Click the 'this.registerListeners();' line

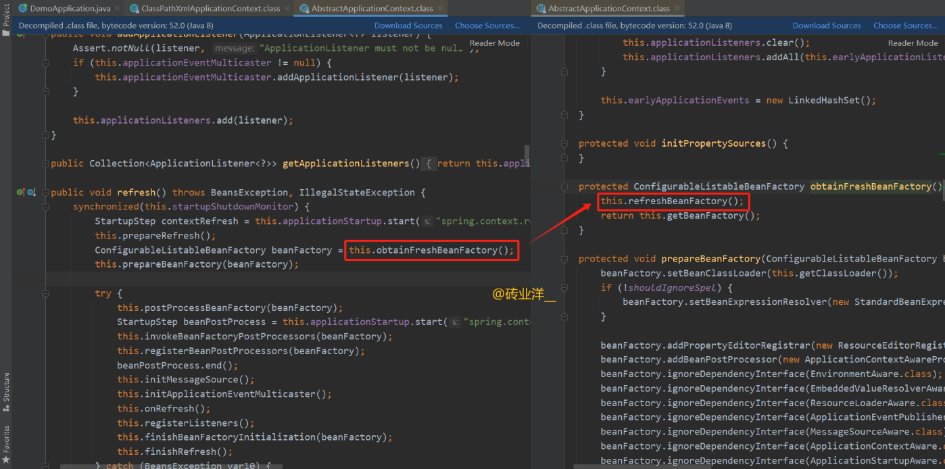point(186,423)
